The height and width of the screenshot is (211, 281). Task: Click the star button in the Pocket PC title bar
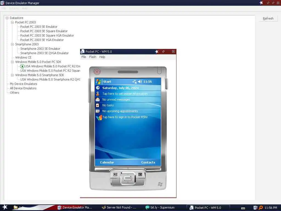point(157,52)
